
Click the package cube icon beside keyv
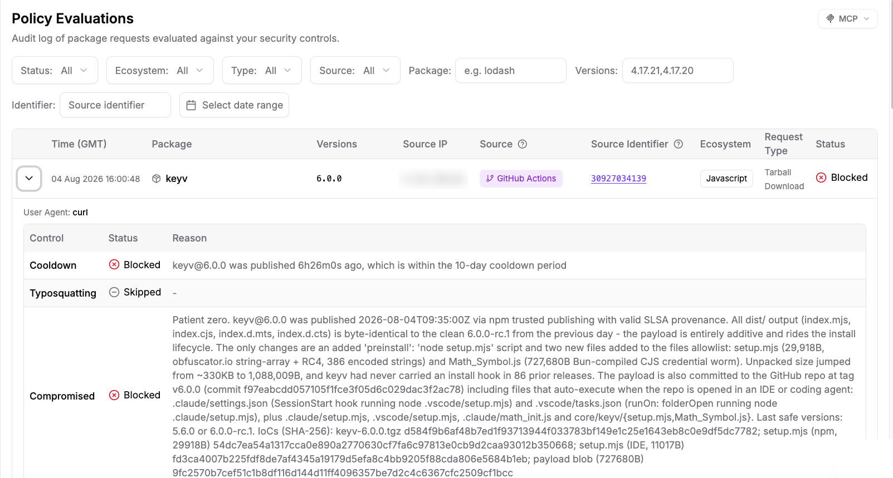[x=157, y=179]
